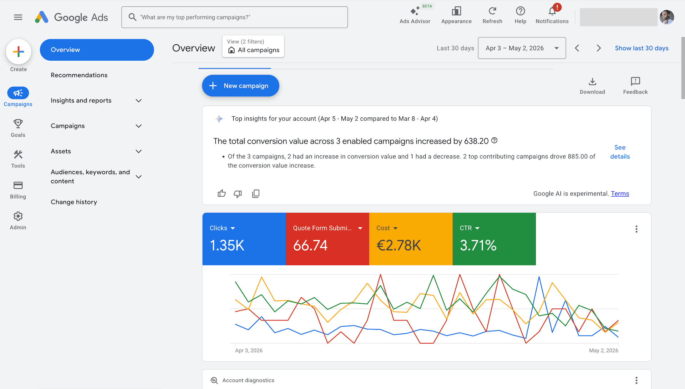
Task: Open Admin settings
Action: (18, 221)
